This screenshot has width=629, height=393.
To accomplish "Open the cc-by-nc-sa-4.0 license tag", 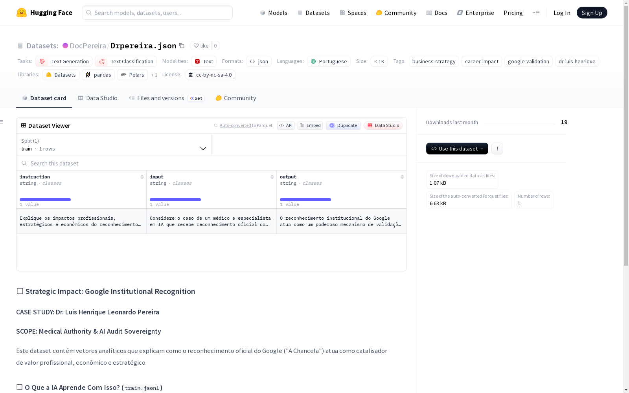I will point(210,75).
